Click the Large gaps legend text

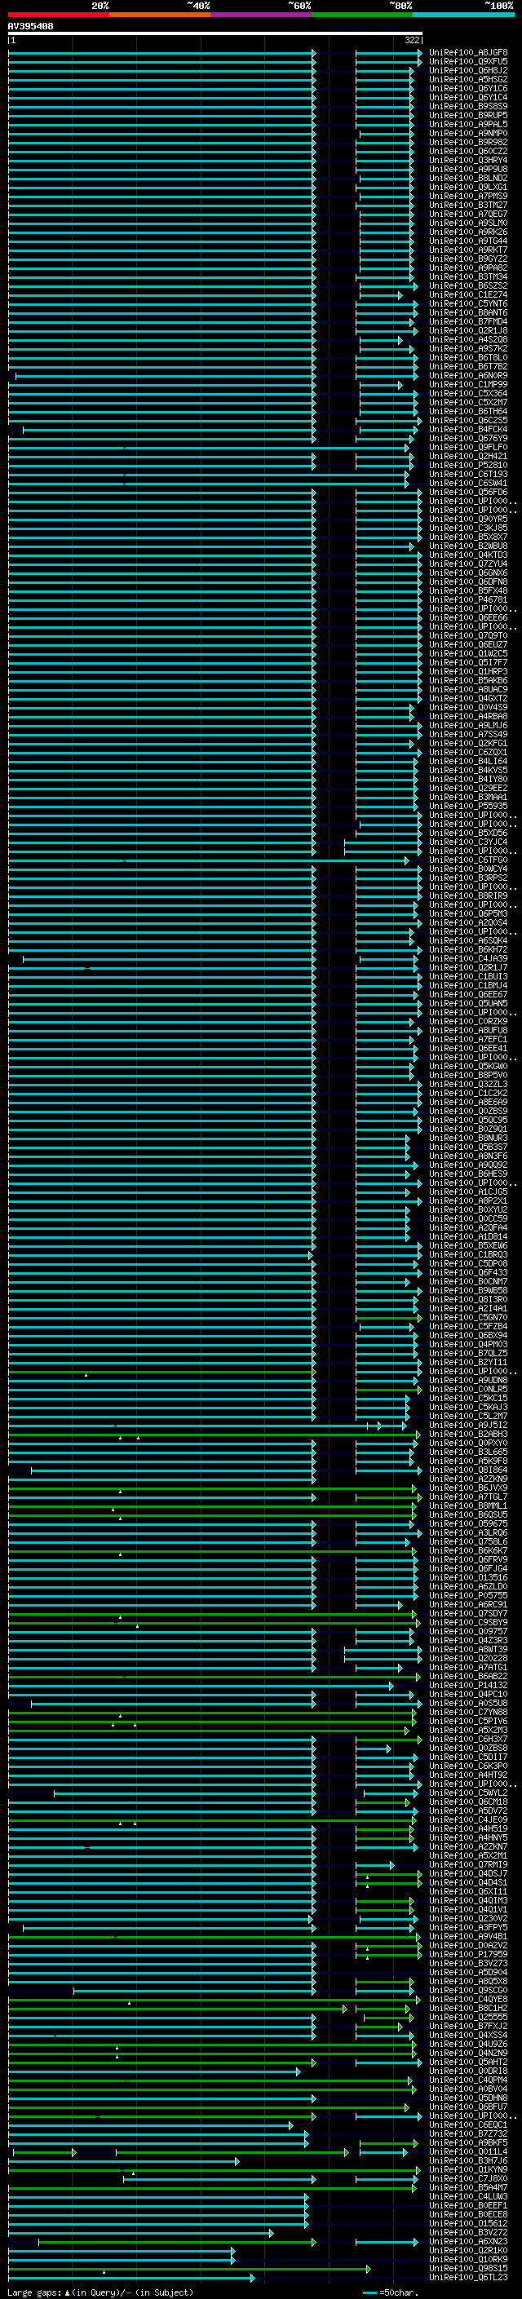pos(100,2292)
